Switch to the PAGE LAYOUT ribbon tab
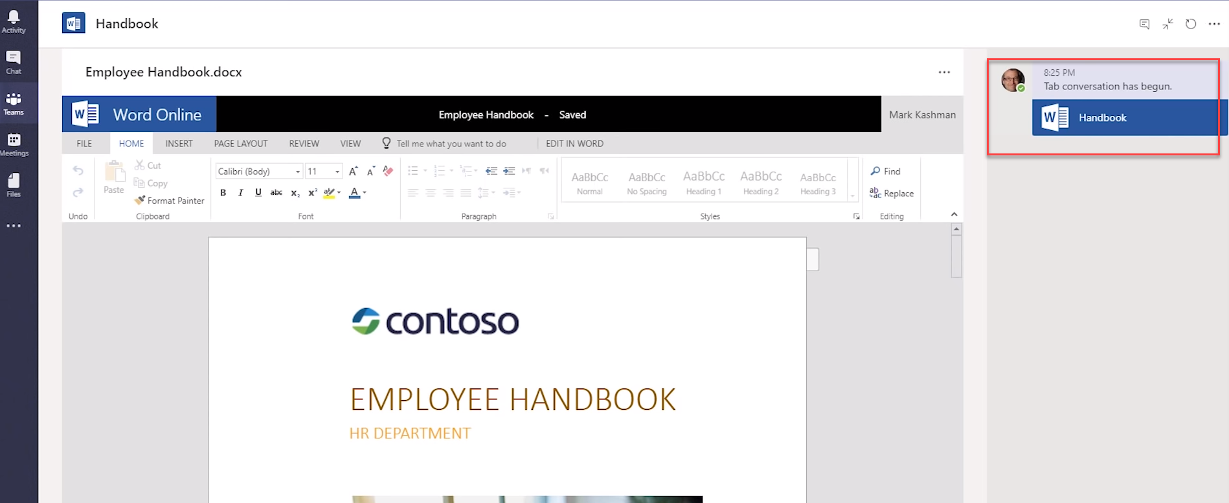1229x503 pixels. (240, 144)
